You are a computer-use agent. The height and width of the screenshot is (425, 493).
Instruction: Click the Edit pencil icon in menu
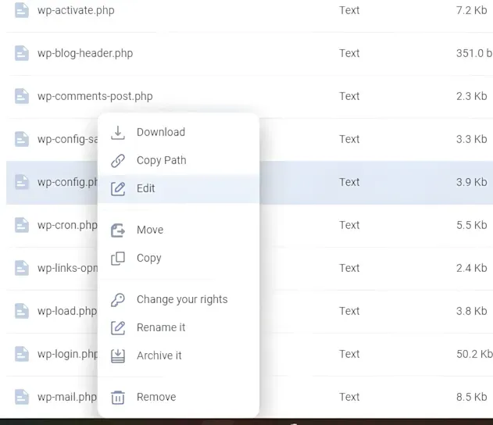[118, 189]
